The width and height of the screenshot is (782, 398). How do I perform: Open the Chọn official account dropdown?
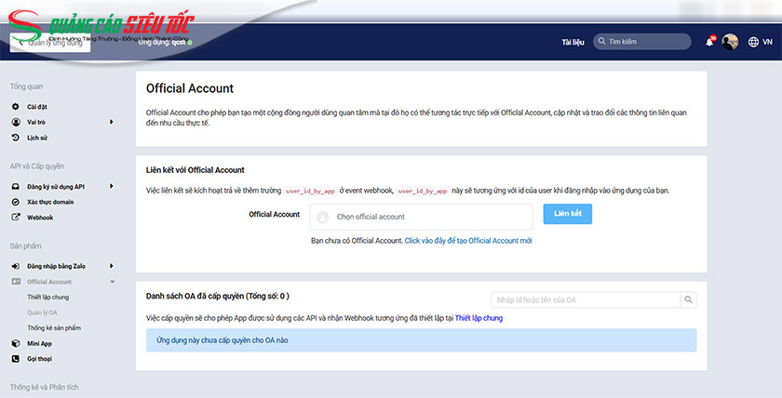(x=421, y=217)
